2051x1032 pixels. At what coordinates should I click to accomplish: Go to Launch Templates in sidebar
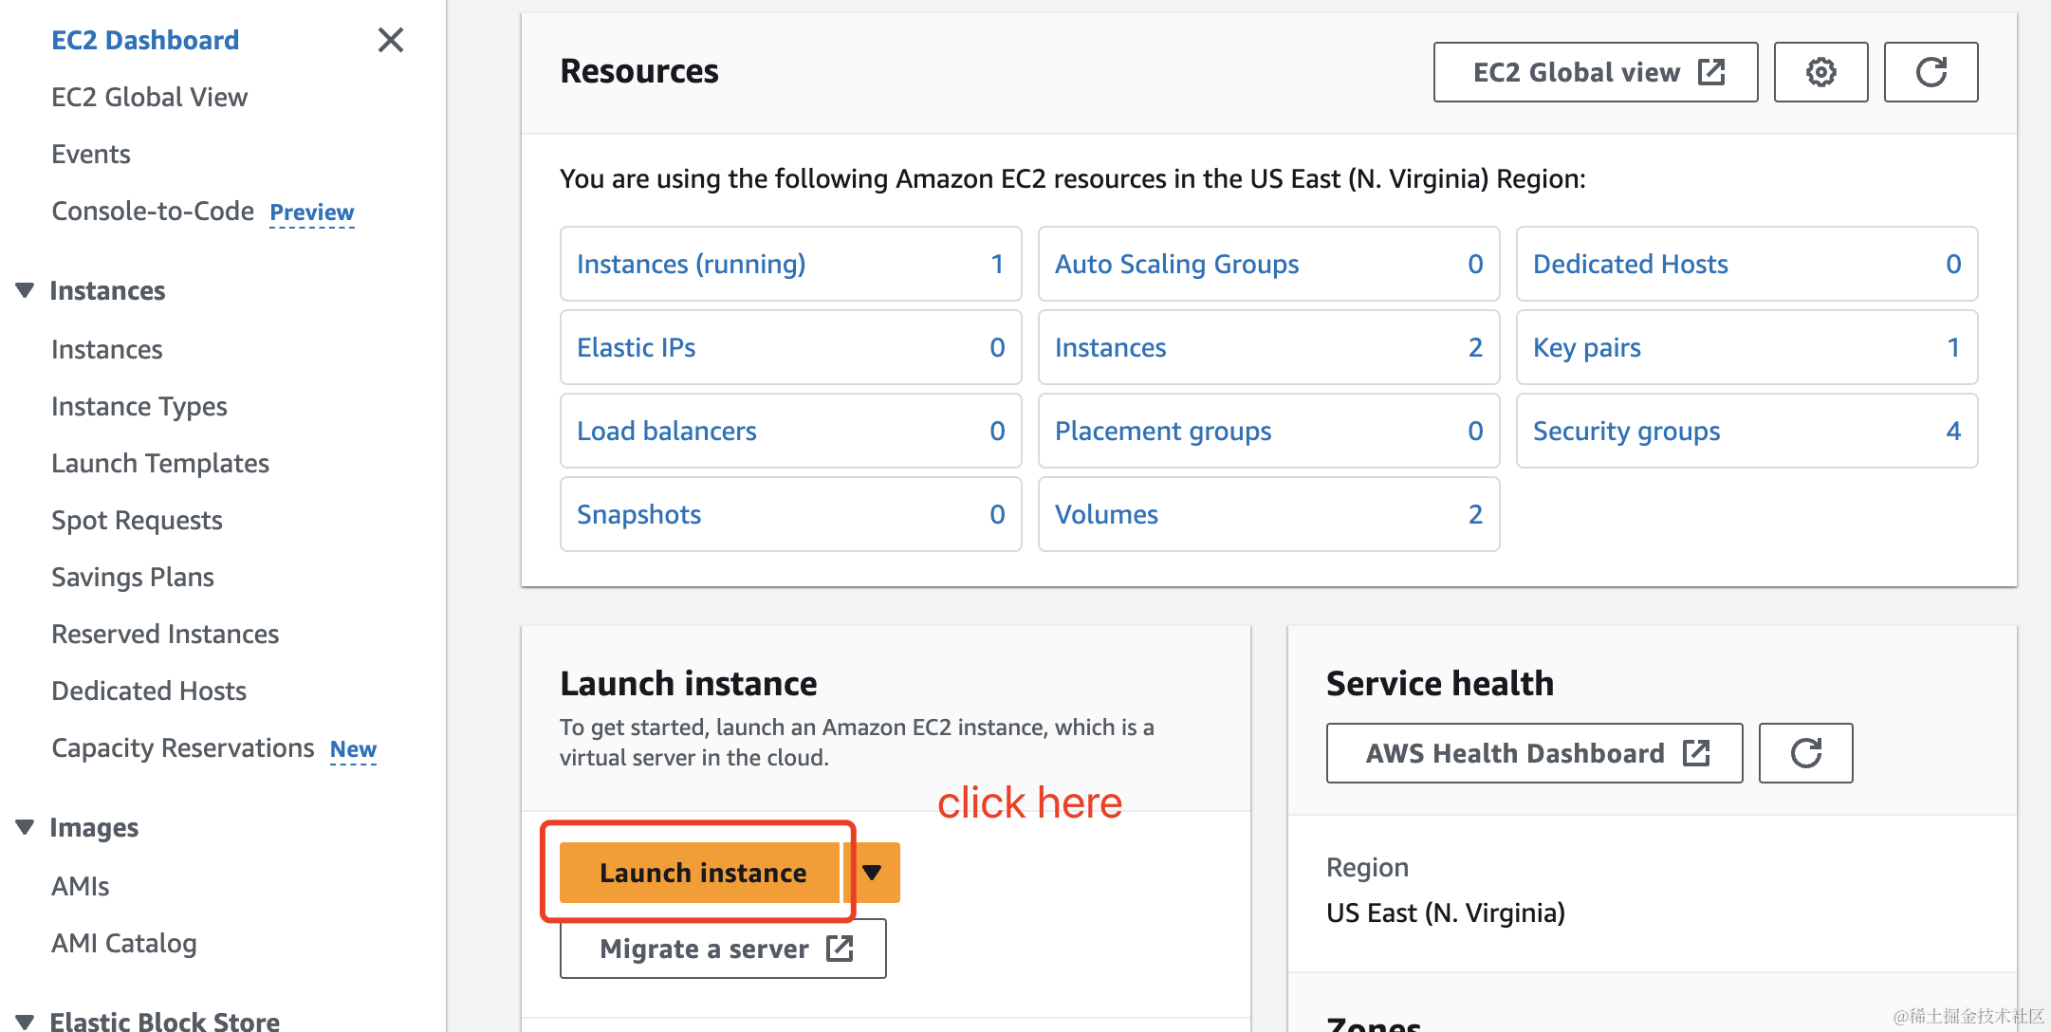pos(160,463)
